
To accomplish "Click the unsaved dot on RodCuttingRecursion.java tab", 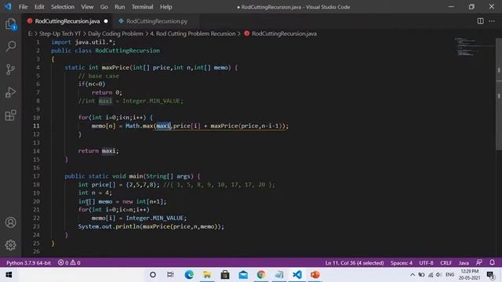I will [106, 21].
